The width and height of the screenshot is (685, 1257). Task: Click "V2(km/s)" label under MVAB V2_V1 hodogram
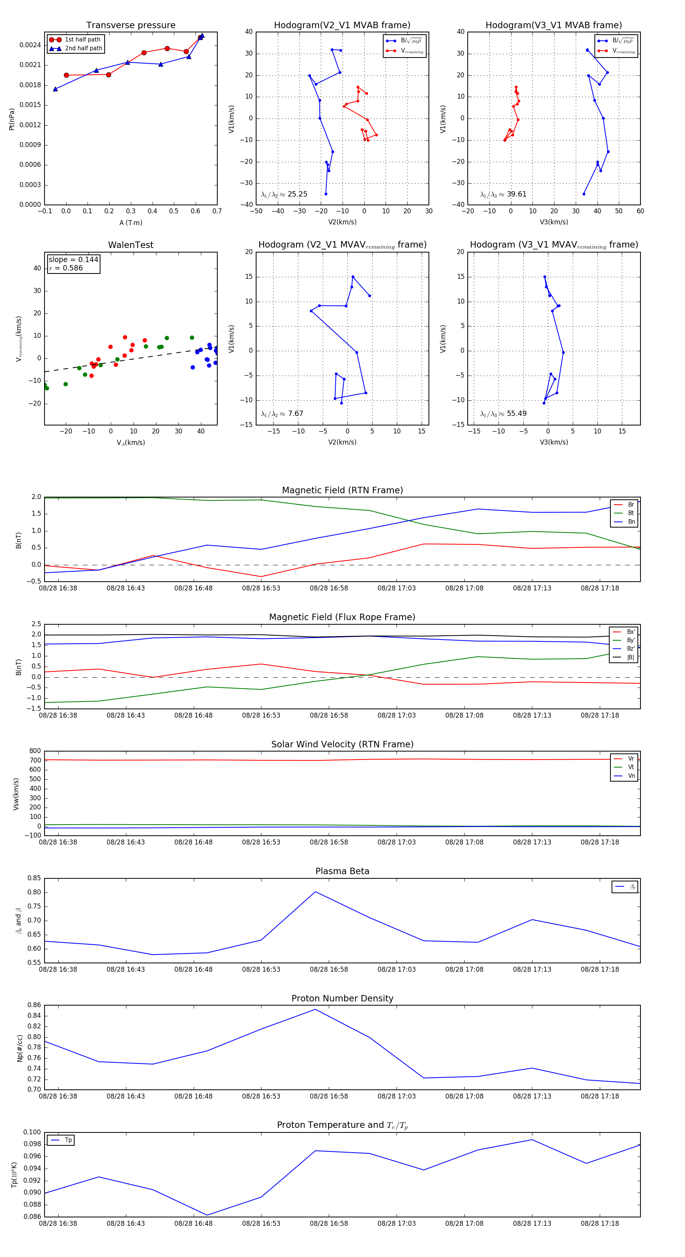coord(342,222)
